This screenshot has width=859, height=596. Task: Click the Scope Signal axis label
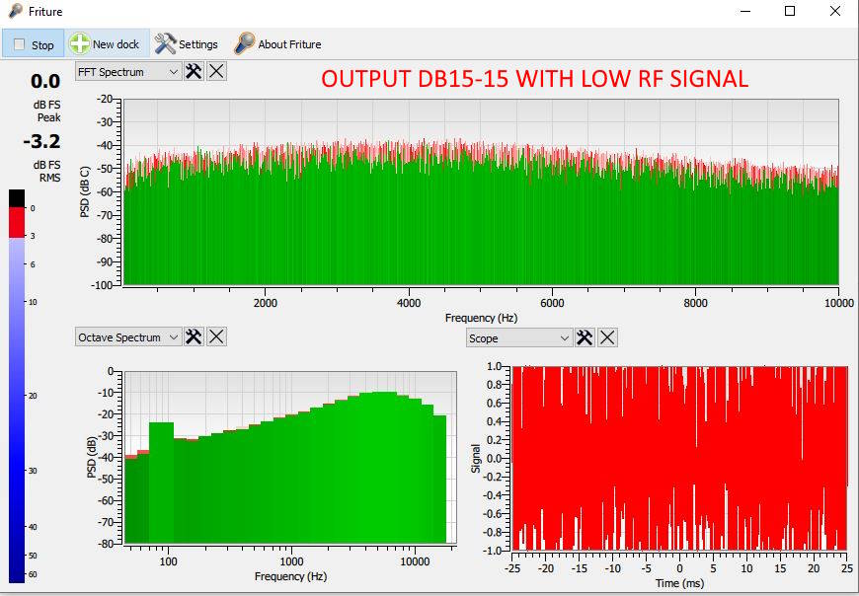point(476,458)
